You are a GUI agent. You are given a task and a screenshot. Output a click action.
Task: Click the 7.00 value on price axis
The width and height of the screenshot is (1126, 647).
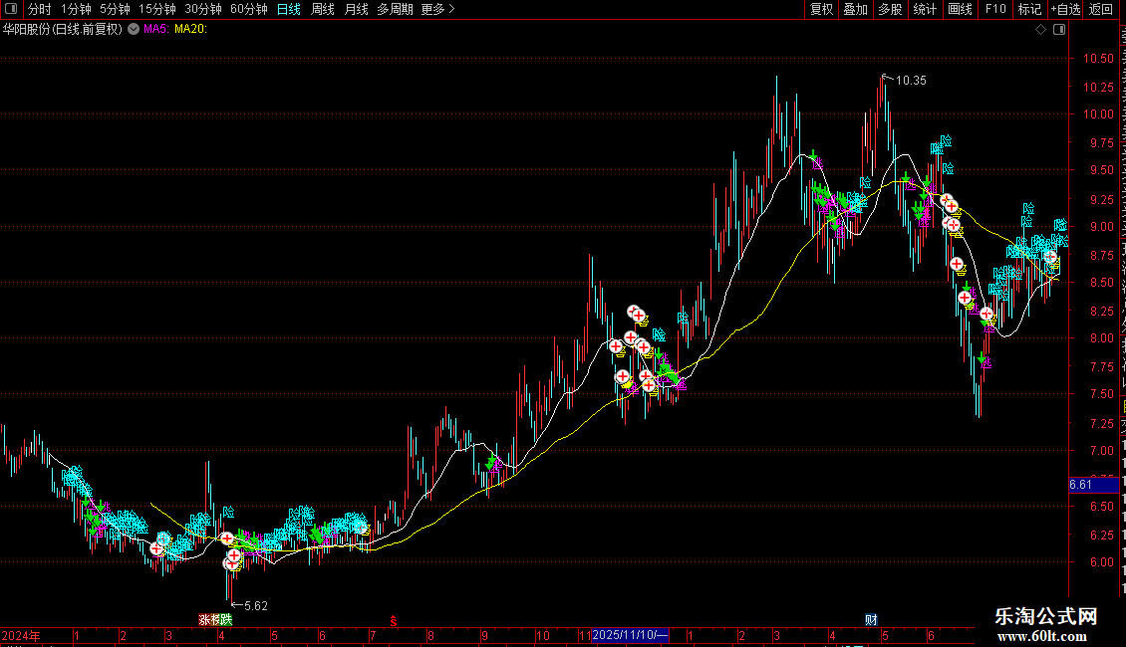click(1101, 451)
